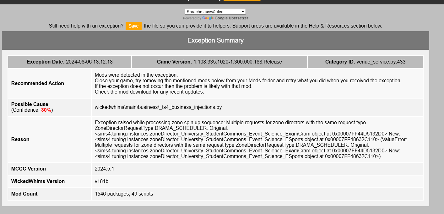Click 'Check the mod download for any recent updates.'
The image size is (444, 214).
click(149, 92)
